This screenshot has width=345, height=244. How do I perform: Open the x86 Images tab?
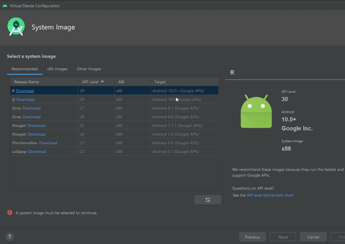click(57, 69)
